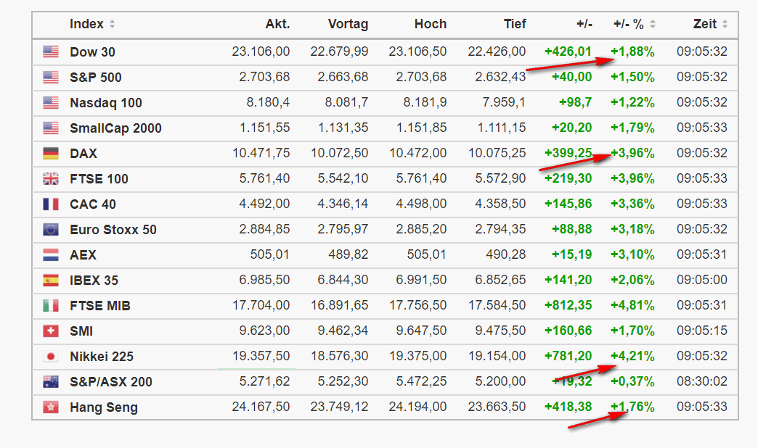Screen dimensions: 758x448
Task: Click the US flag beside Dow 30
Action: tap(50, 51)
